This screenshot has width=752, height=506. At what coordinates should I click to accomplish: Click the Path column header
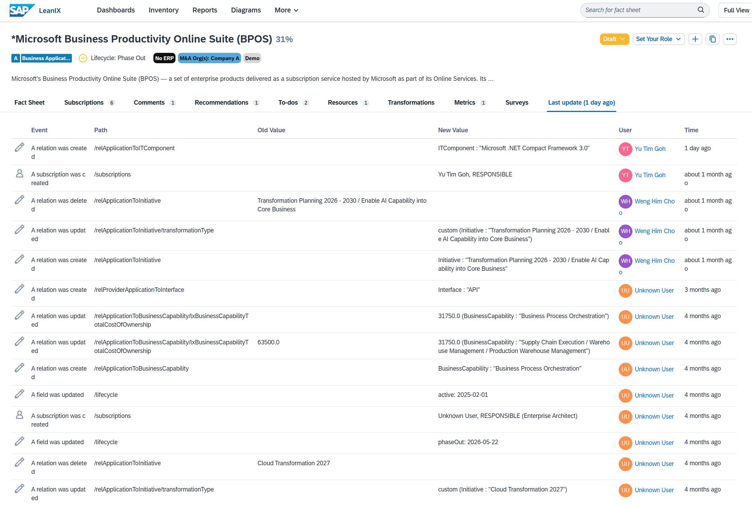click(101, 130)
